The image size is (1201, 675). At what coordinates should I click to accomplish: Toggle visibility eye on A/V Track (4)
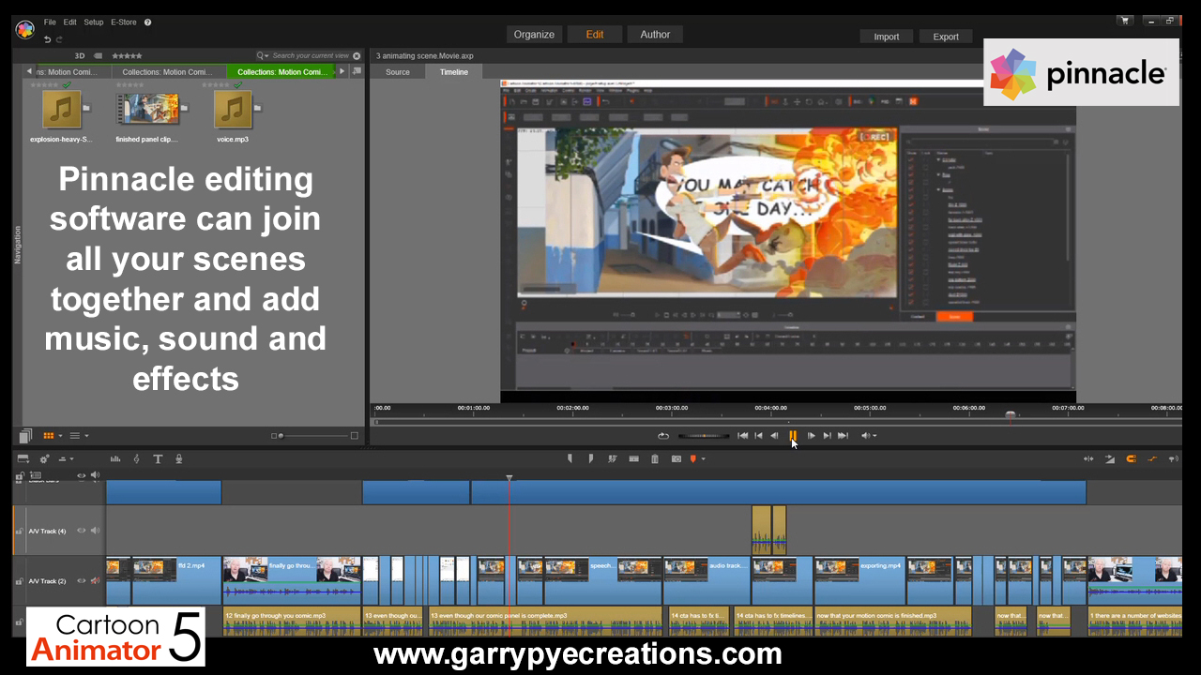82,531
